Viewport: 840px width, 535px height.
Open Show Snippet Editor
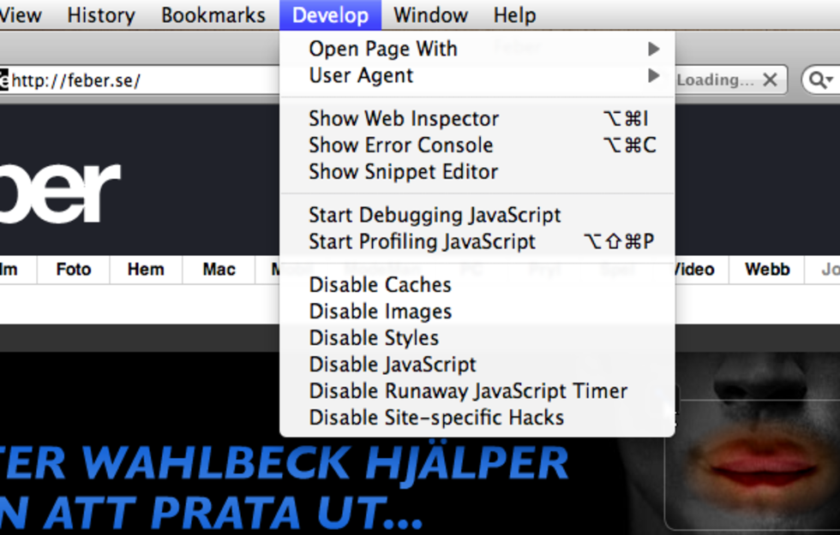[x=404, y=171]
